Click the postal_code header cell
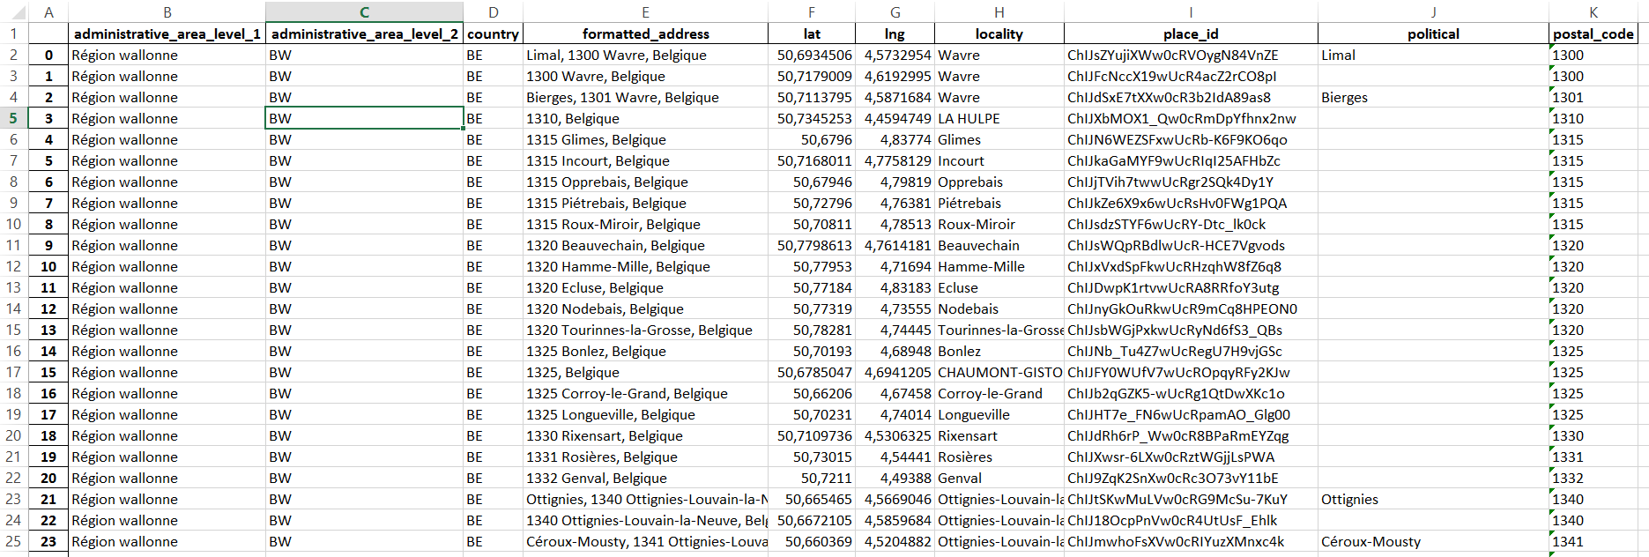The image size is (1649, 557). [x=1593, y=33]
